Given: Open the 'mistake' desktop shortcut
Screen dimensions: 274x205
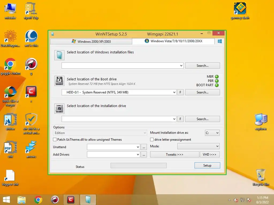Looking at the screenshot, I should pyautogui.click(x=10, y=11).
